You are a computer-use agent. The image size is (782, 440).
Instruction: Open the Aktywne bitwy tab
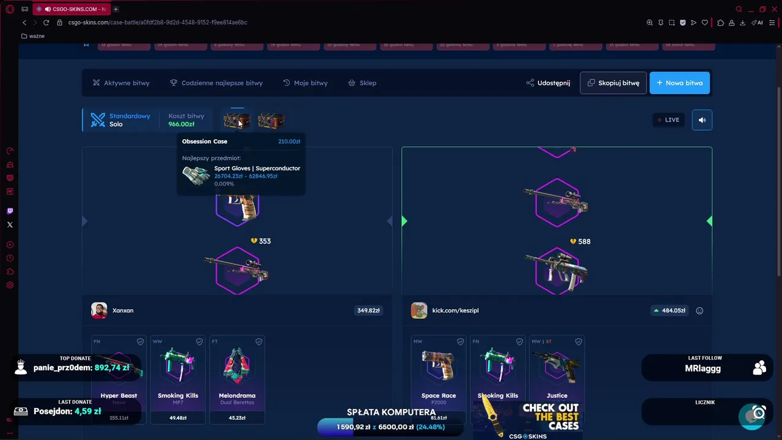click(121, 83)
